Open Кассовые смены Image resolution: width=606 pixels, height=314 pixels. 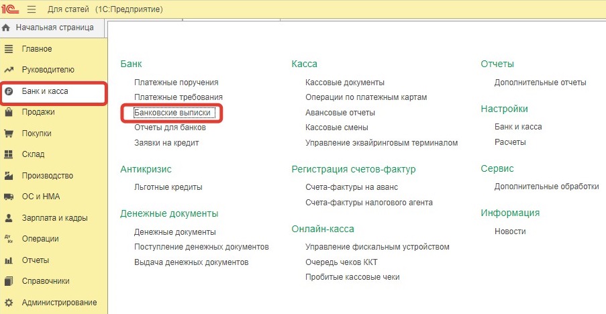(x=337, y=127)
